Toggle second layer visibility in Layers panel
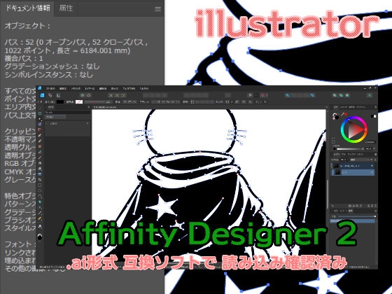 [x=372, y=172]
